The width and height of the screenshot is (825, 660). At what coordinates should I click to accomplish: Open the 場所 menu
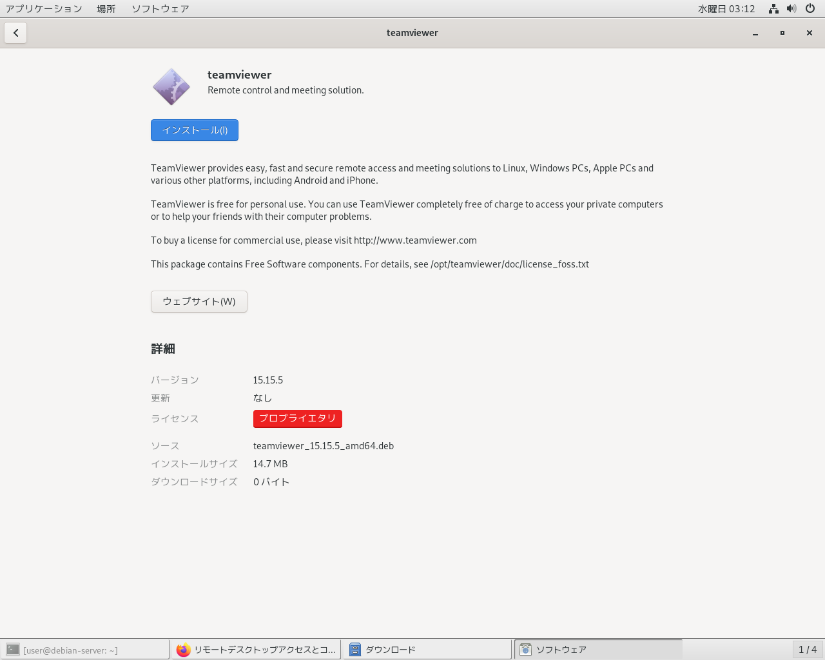point(106,9)
